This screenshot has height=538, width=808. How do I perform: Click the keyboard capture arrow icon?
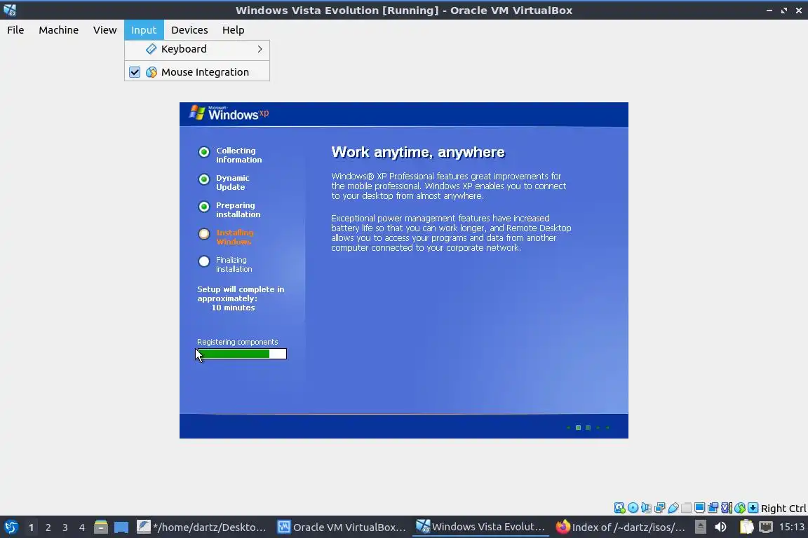coord(753,508)
